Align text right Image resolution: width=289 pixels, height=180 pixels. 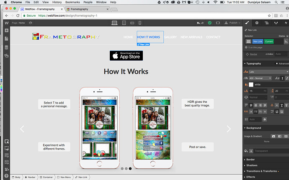pos(260,105)
